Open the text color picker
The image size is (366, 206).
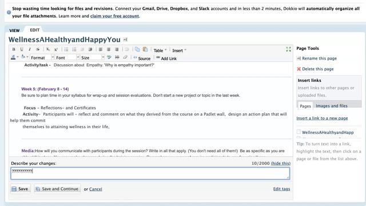tap(14, 57)
